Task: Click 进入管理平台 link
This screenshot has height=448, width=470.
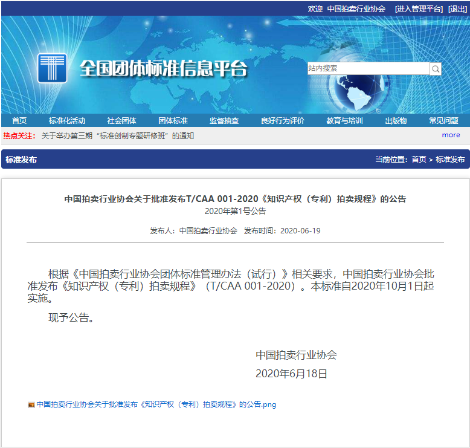Action: [419, 9]
